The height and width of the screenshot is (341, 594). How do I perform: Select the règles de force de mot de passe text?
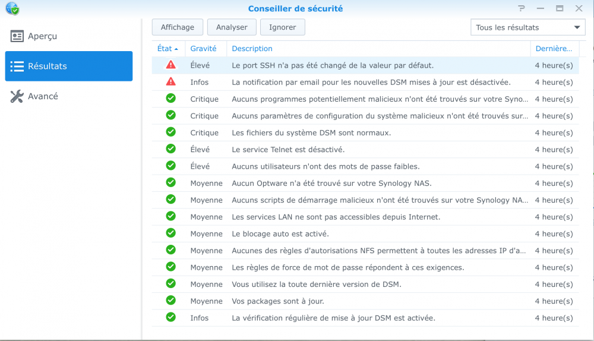(347, 267)
